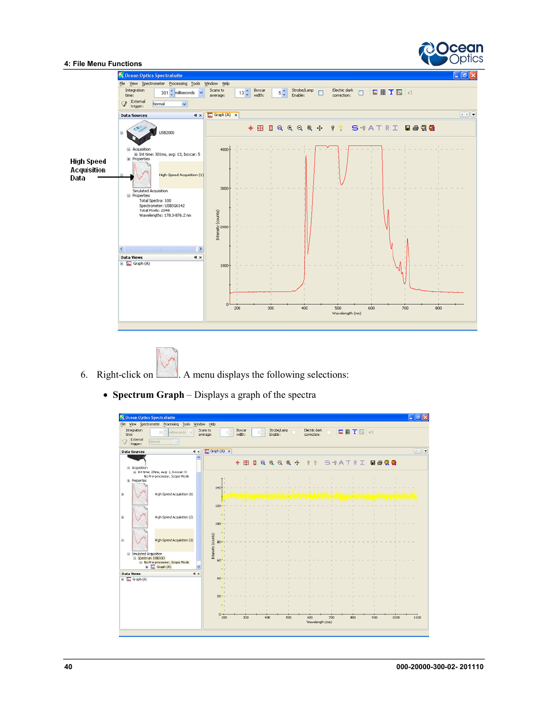Click the scale-to-fill grid icon in red-spectrum window
Viewport: 548px width, 710px height.
pos(260,128)
